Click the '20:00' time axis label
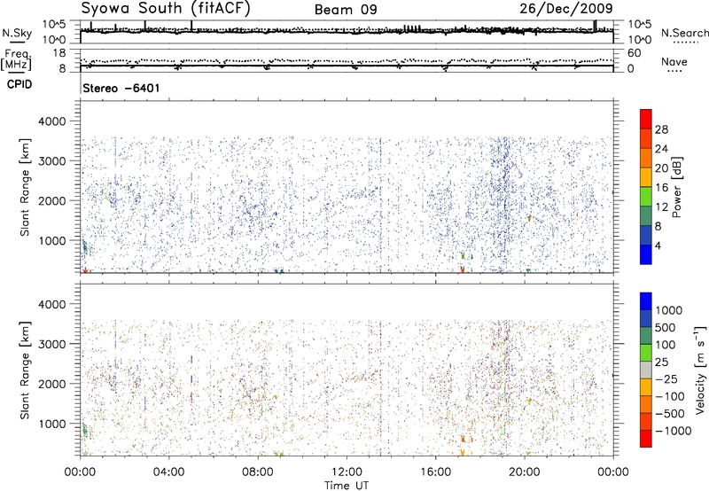 tap(525, 472)
